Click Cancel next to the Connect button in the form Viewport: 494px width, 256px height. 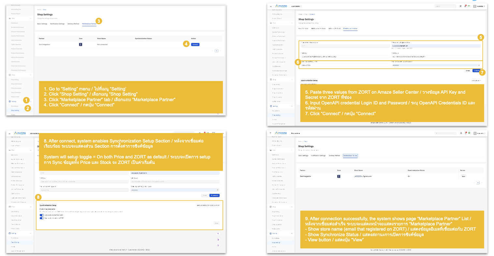468,71
